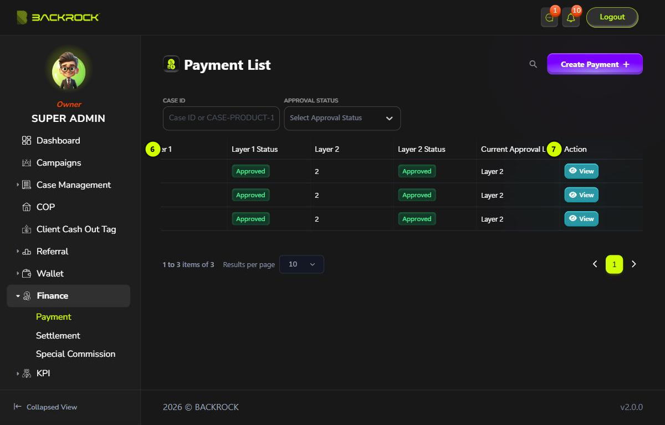The width and height of the screenshot is (665, 425).
Task: Expand the Referral menu arrow
Action: tap(18, 252)
